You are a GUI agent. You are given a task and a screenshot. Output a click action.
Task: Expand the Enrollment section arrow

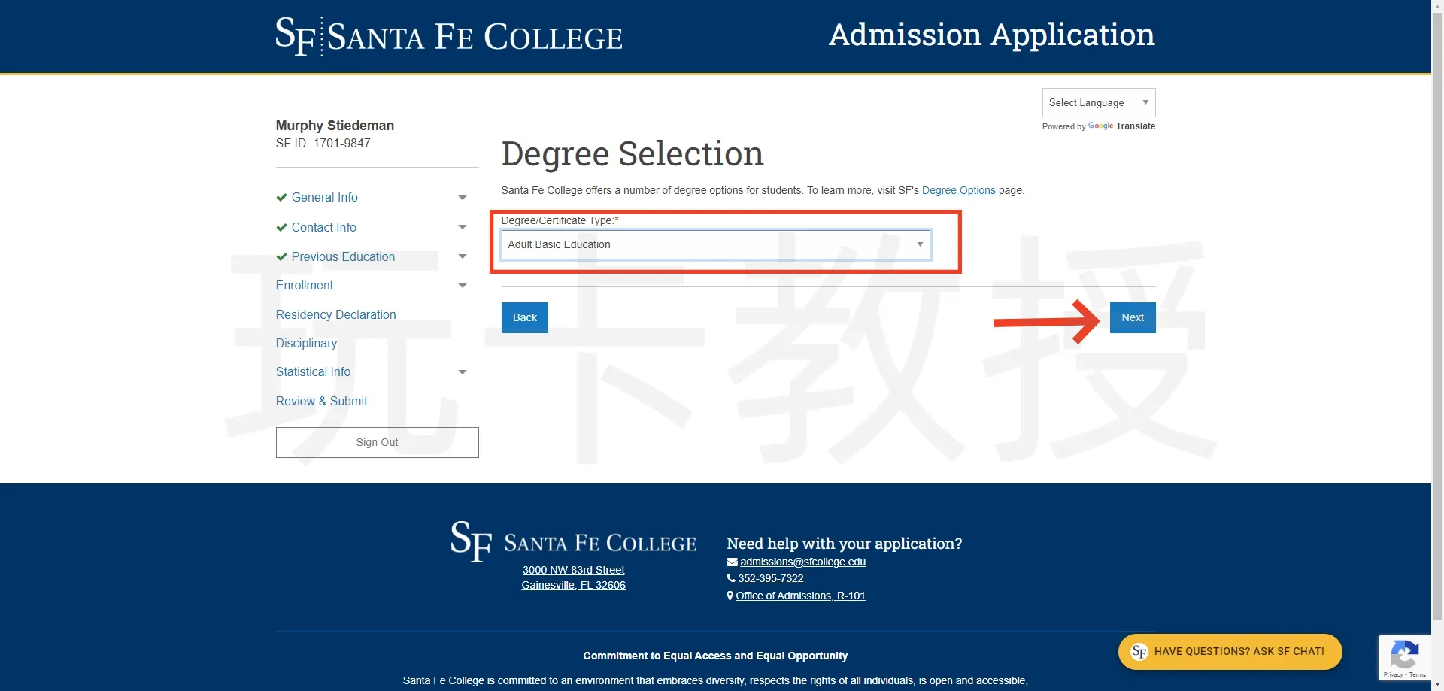pos(463,286)
